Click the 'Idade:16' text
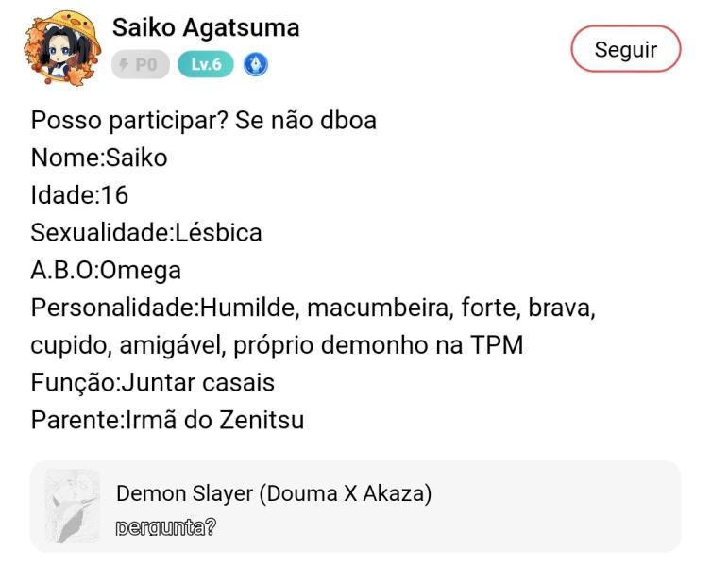Viewport: 711px width, 566px height. click(79, 195)
